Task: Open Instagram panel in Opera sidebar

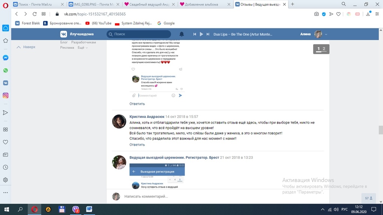Action: point(6,96)
